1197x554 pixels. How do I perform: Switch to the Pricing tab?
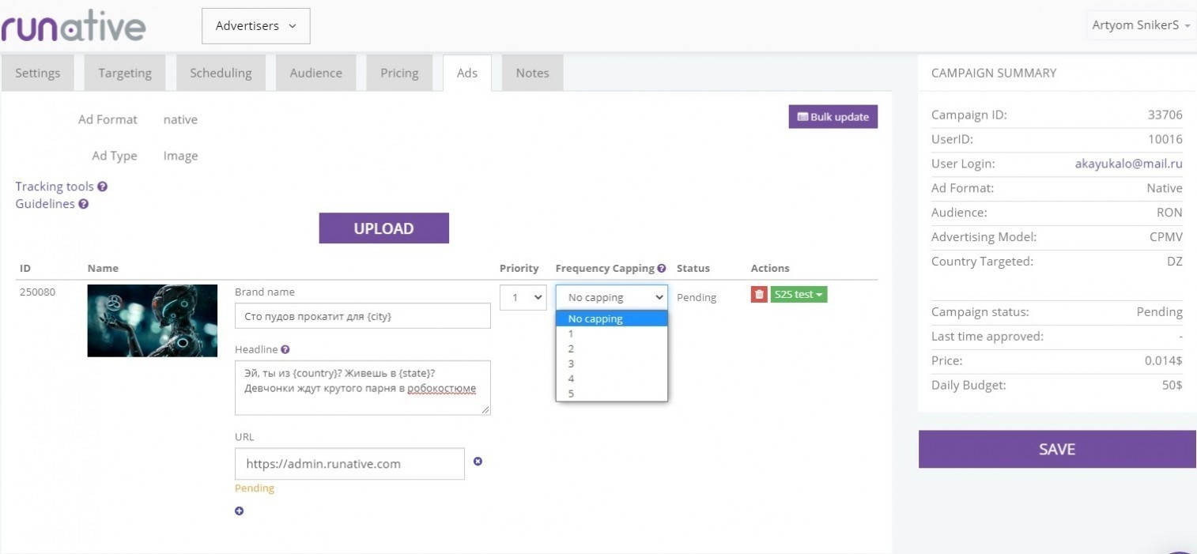point(399,73)
